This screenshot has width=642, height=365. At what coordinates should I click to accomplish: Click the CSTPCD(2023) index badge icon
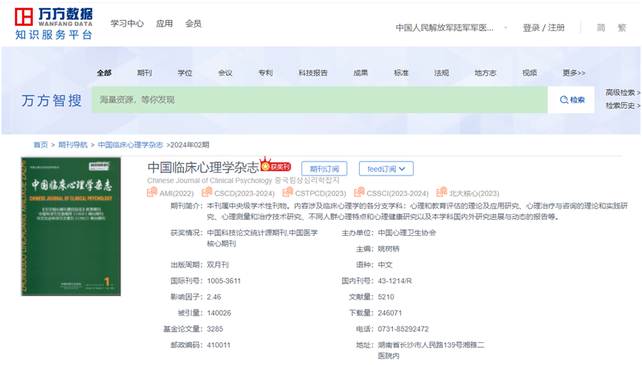288,192
